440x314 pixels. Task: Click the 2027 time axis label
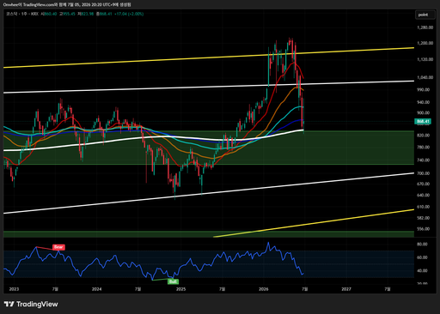346,289
